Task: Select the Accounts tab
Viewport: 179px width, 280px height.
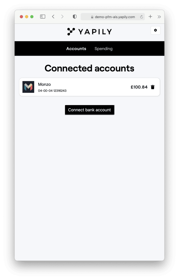Action: pyautogui.click(x=76, y=49)
